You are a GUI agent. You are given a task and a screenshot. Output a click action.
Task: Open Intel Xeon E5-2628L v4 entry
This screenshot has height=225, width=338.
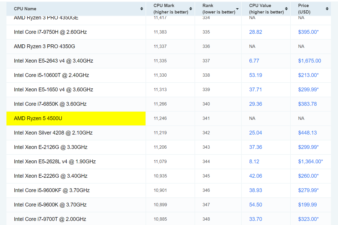tap(55, 162)
